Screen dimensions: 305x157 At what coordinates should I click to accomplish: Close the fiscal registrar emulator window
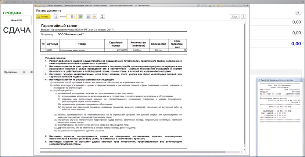click(x=301, y=80)
